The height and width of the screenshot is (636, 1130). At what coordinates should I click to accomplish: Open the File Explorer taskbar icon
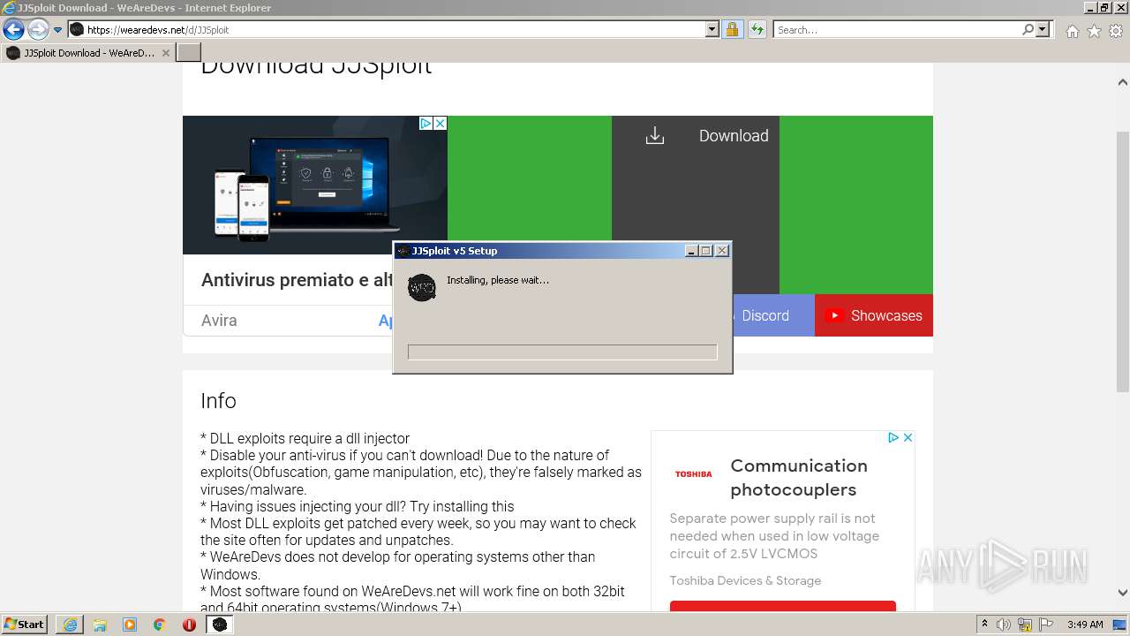(x=100, y=625)
